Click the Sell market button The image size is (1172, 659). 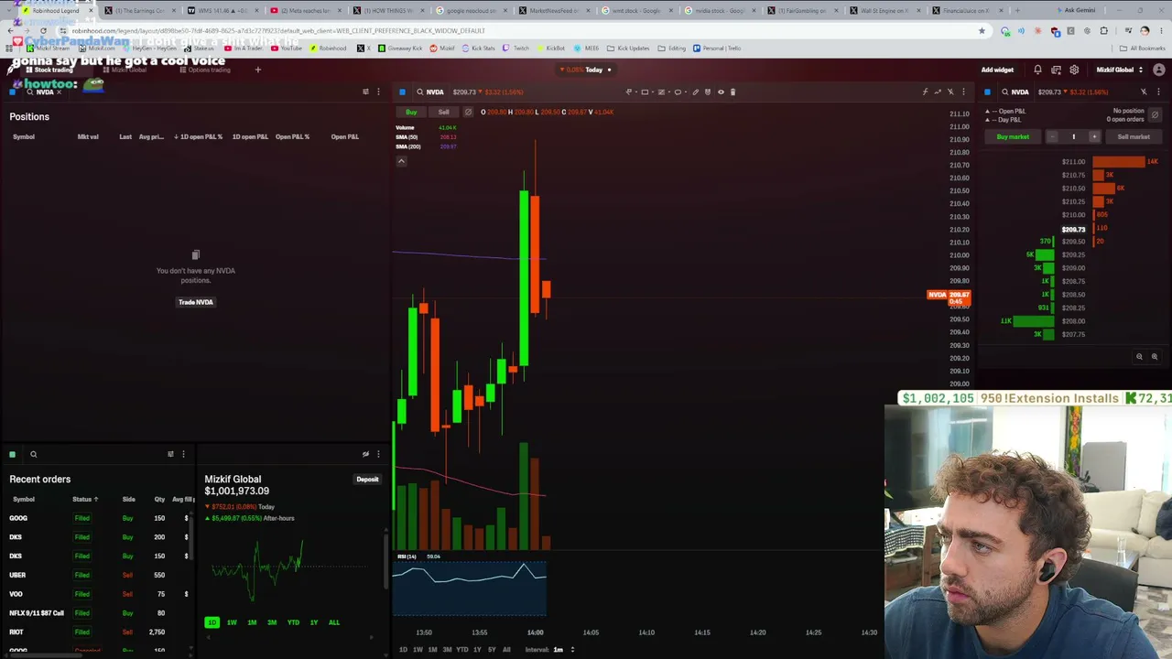click(1133, 136)
